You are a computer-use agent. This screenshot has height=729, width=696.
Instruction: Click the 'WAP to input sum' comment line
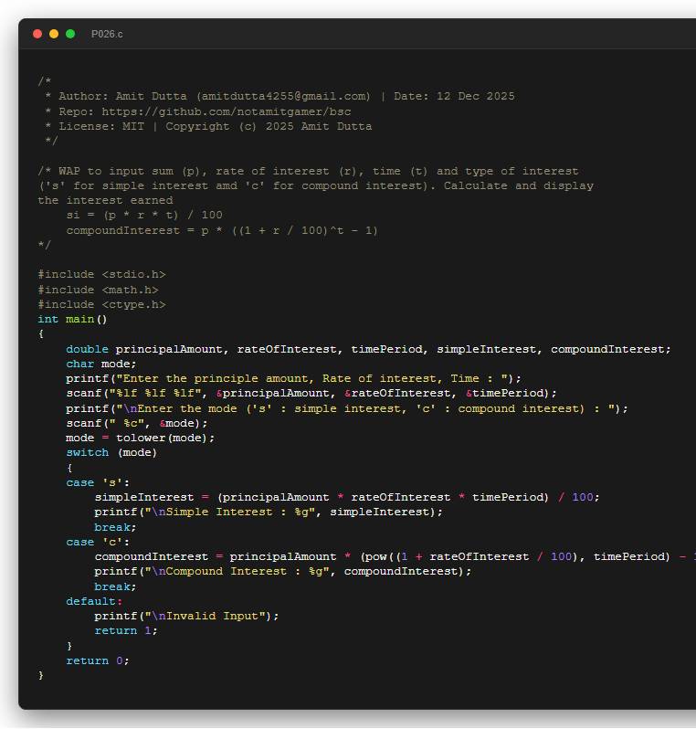(308, 171)
